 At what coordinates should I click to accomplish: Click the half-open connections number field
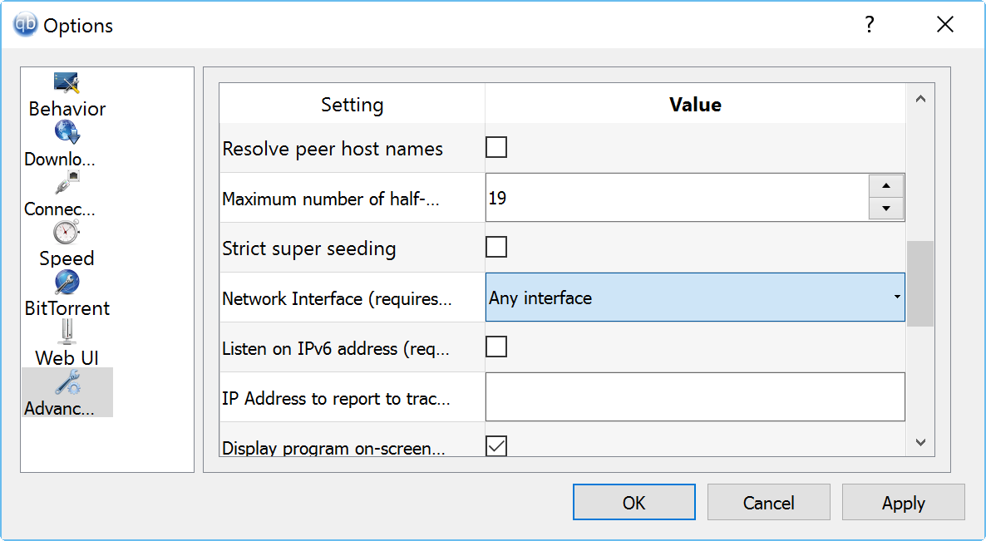(x=678, y=198)
